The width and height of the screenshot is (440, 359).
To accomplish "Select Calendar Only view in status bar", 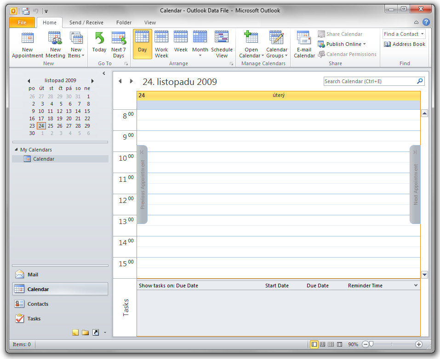I will (331, 344).
